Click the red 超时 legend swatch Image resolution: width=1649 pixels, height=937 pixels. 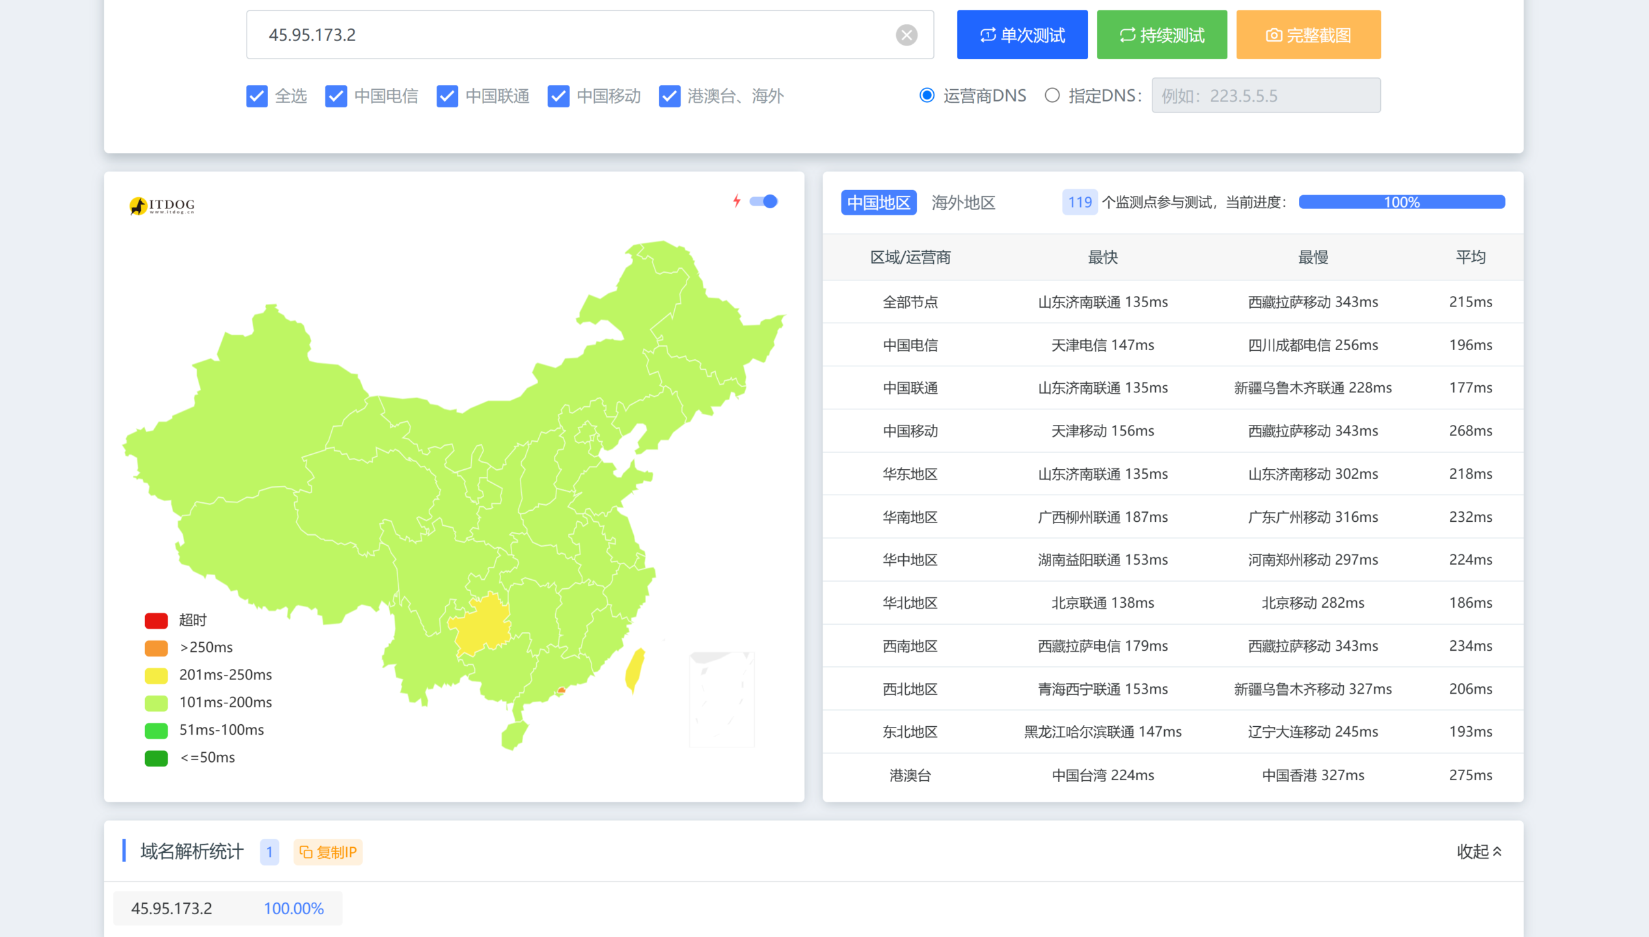[x=156, y=620]
